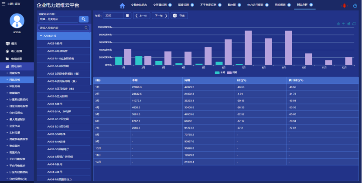Open 环比分析 in sidebar submenu
The width and height of the screenshot is (362, 183).
(x=14, y=86)
